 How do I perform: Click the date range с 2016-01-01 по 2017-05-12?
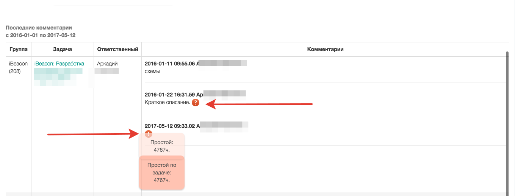(x=41, y=35)
